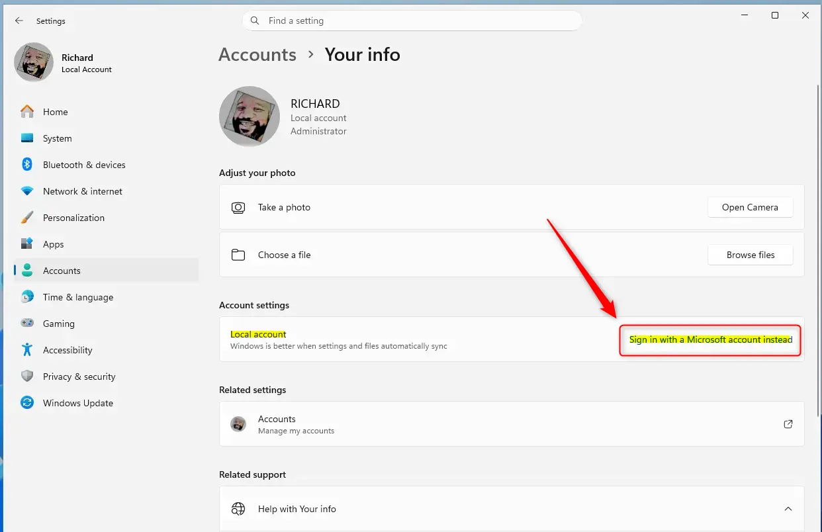
Task: Click the Accessibility figure icon
Action: click(x=27, y=349)
